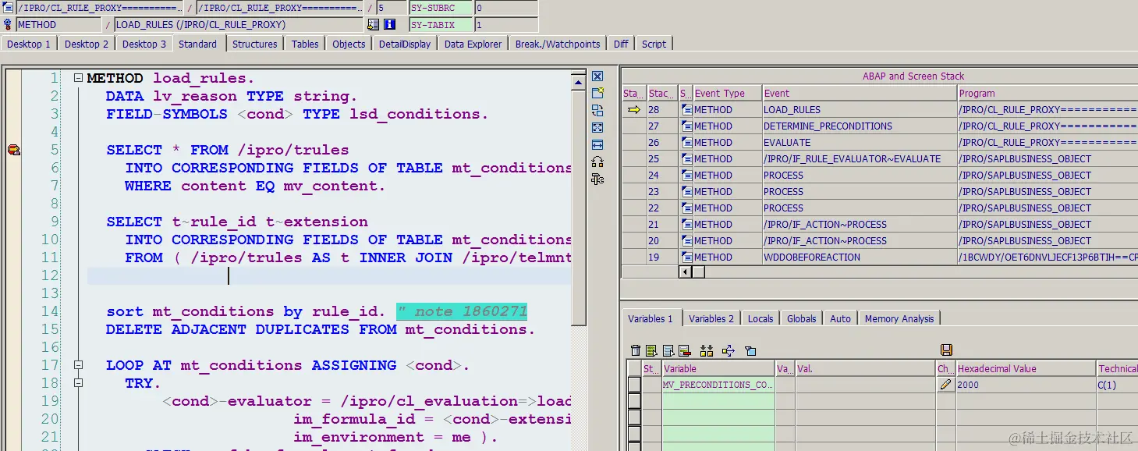Click the stack table horizontal scroll-left arrow
Viewport: 1138px width, 451px height.
[x=686, y=272]
